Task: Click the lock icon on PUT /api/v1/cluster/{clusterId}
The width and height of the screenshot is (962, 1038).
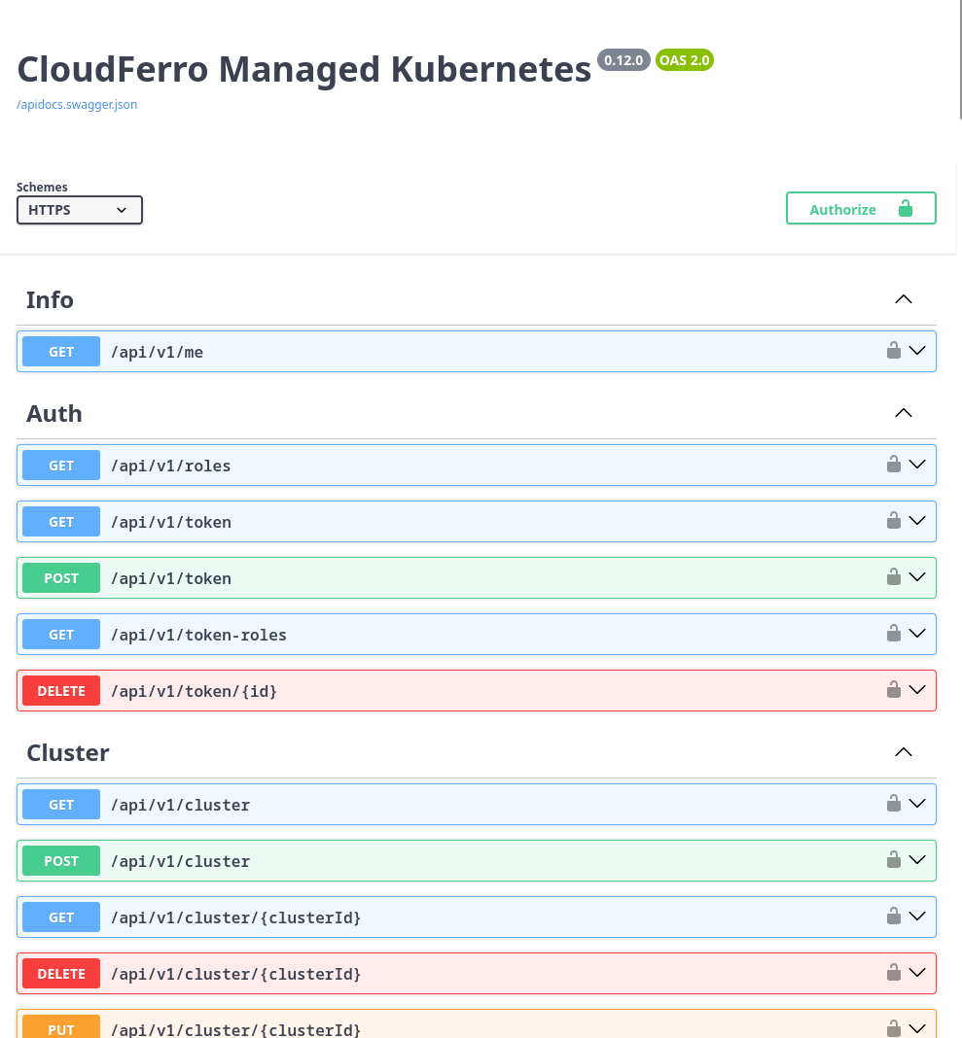Action: point(894,1028)
